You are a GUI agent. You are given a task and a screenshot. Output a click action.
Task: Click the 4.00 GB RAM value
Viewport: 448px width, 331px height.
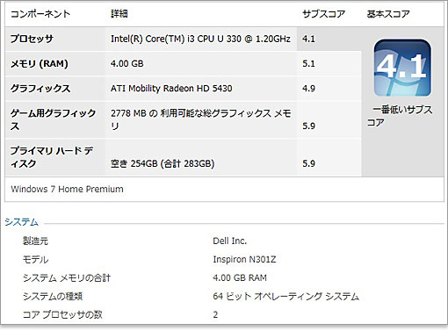[240, 277]
